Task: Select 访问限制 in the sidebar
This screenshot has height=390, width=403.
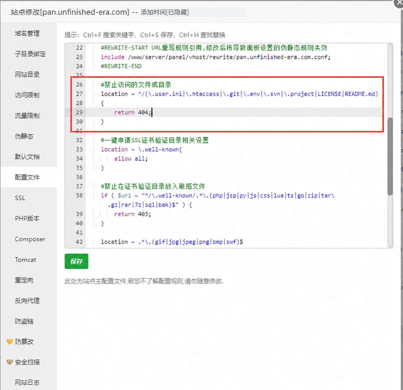Action: tap(27, 95)
